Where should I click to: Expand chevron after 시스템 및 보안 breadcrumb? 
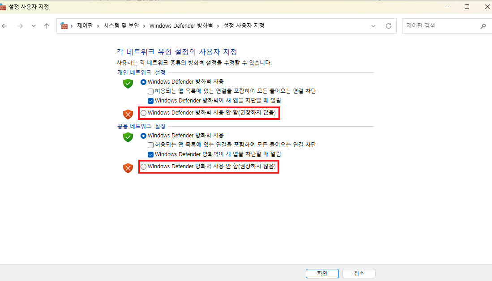coord(144,26)
